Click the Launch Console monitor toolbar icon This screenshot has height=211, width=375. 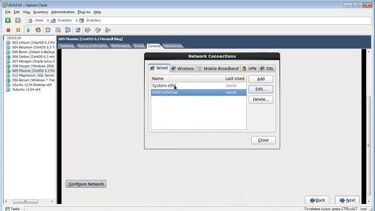coord(78,30)
